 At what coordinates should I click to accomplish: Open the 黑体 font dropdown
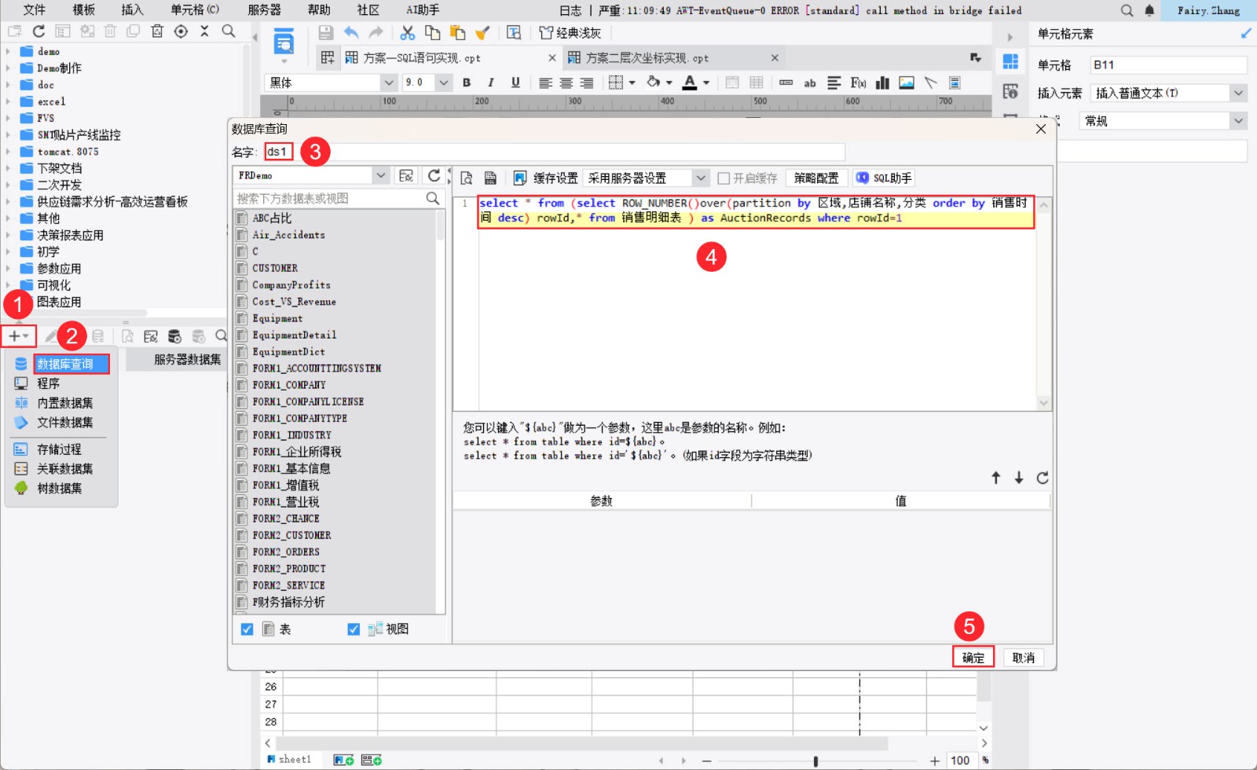pos(389,82)
